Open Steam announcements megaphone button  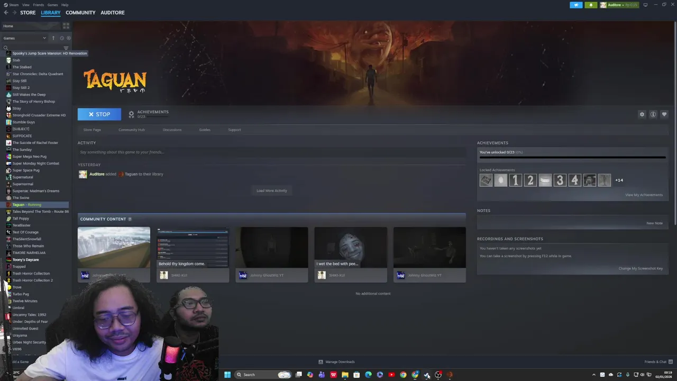coord(576,5)
